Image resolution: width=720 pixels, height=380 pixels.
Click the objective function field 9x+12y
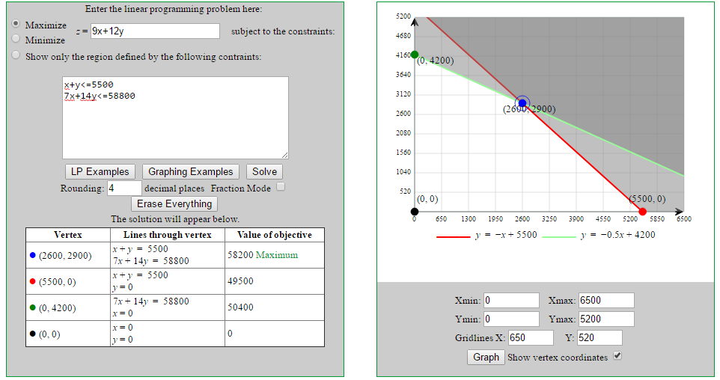155,31
